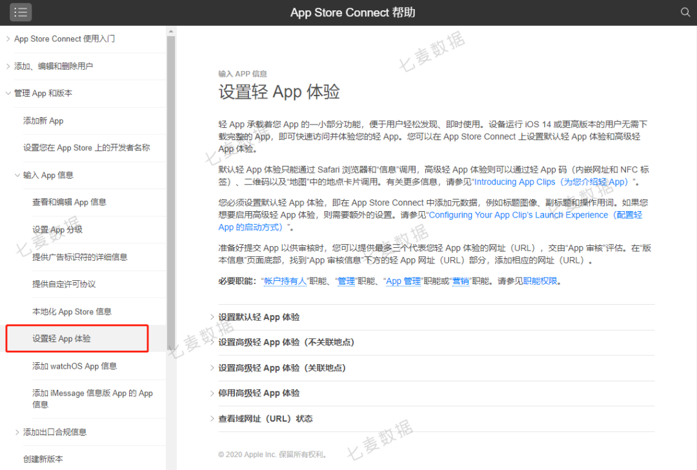This screenshot has height=470, width=697.
Task: Click the App Store Connect 帮助 header title
Action: pyautogui.click(x=352, y=12)
